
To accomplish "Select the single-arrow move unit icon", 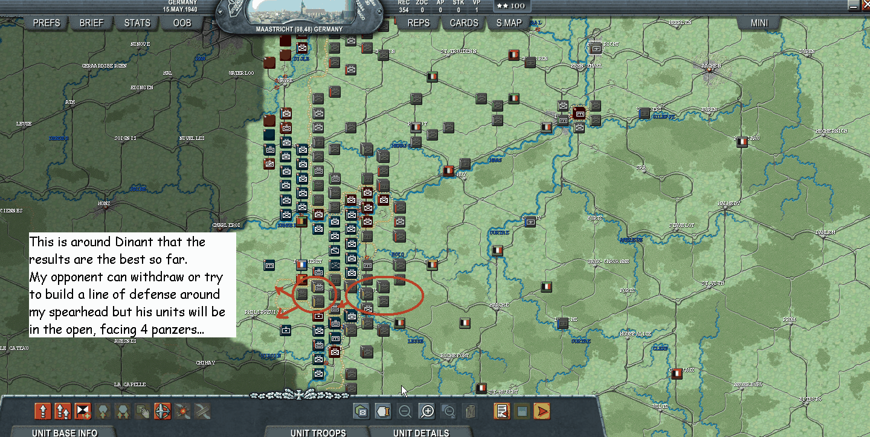I will [x=43, y=412].
